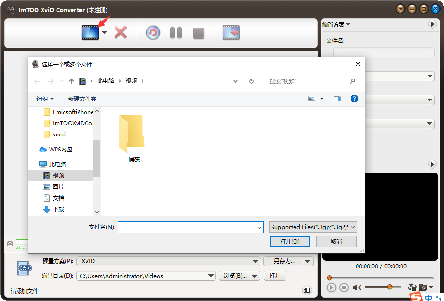Click the 浏览(B)... button

coord(235,276)
